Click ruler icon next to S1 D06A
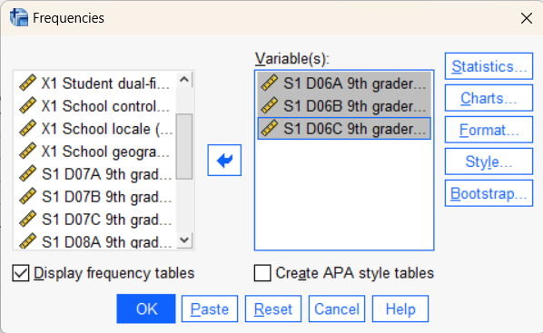The height and width of the screenshot is (333, 543). click(270, 83)
